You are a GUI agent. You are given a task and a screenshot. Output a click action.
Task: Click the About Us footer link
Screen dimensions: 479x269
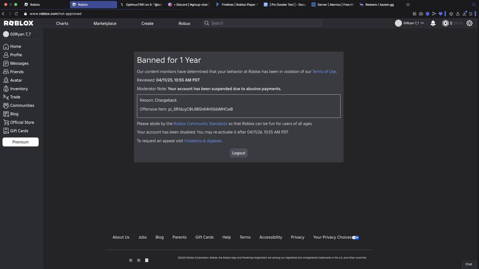[121, 237]
